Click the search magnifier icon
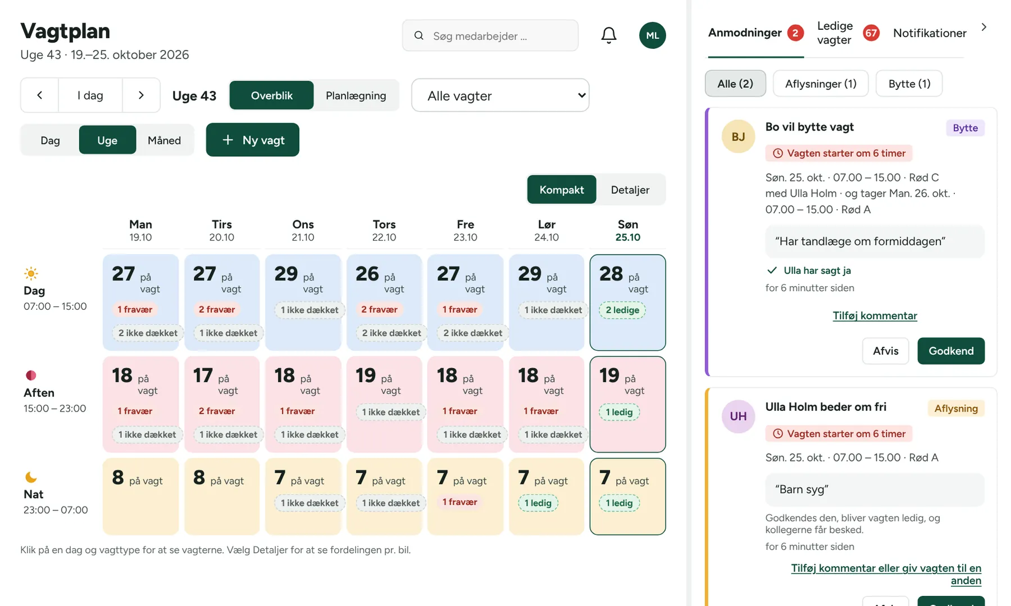The image size is (1011, 606). (419, 35)
